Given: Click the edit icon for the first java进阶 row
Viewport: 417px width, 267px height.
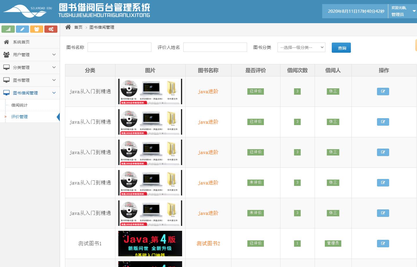Looking at the screenshot, I should (x=383, y=91).
